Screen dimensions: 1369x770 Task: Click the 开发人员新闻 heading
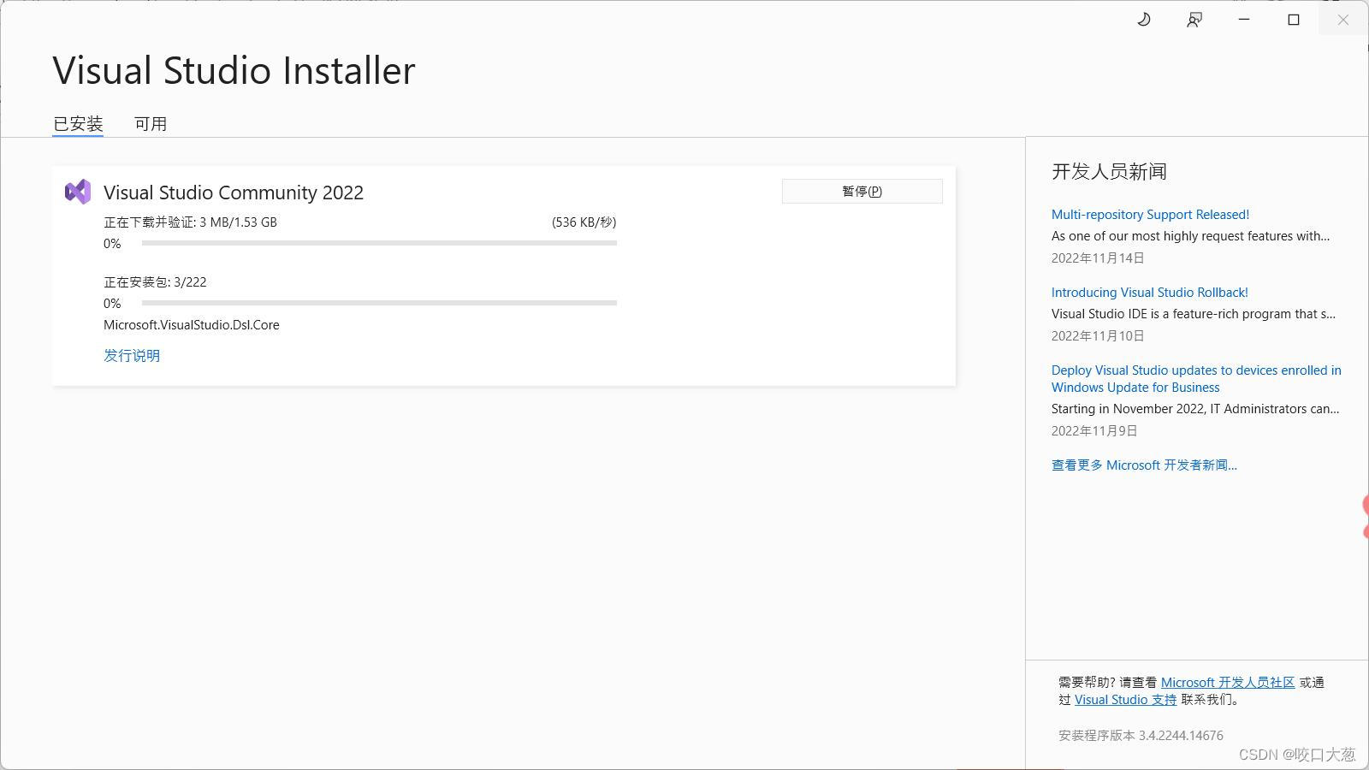pyautogui.click(x=1109, y=172)
